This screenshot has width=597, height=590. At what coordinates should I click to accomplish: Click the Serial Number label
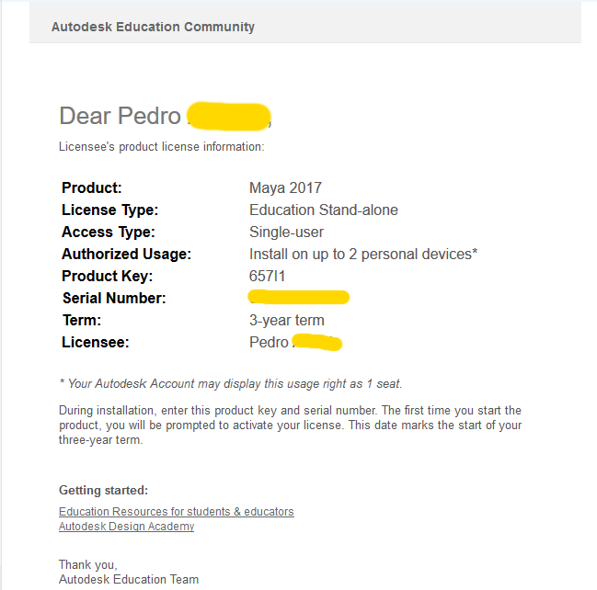(113, 298)
